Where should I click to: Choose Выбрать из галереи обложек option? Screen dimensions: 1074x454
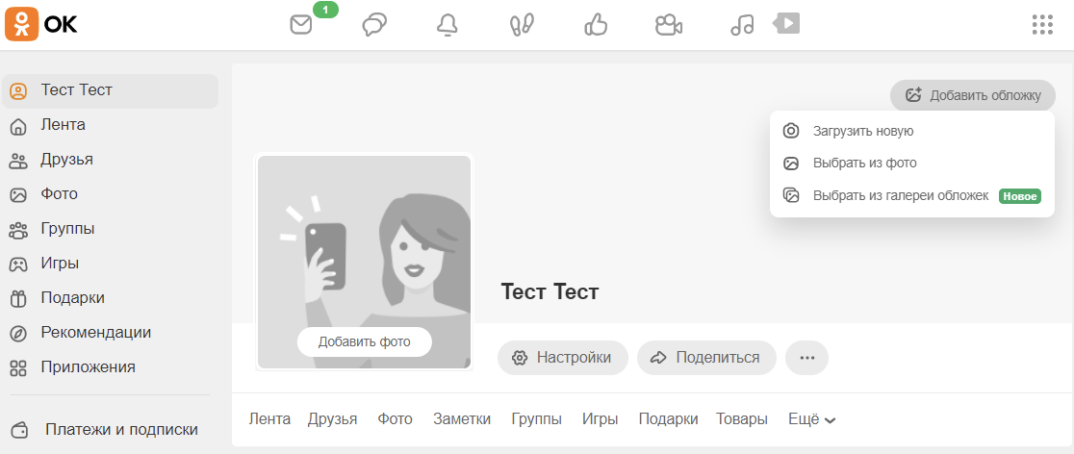tap(900, 195)
